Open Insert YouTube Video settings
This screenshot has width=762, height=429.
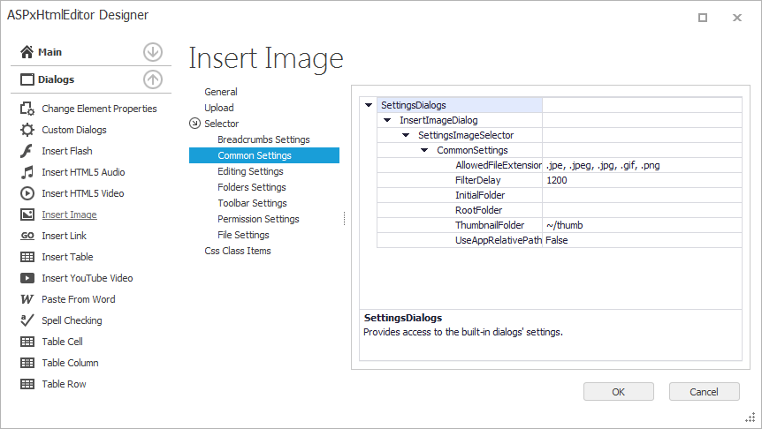tap(87, 278)
